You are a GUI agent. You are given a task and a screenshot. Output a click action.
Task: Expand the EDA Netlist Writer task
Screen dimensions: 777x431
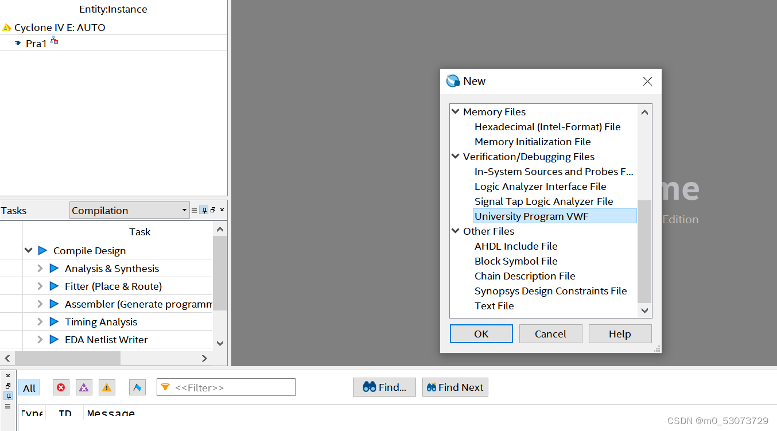tap(40, 339)
